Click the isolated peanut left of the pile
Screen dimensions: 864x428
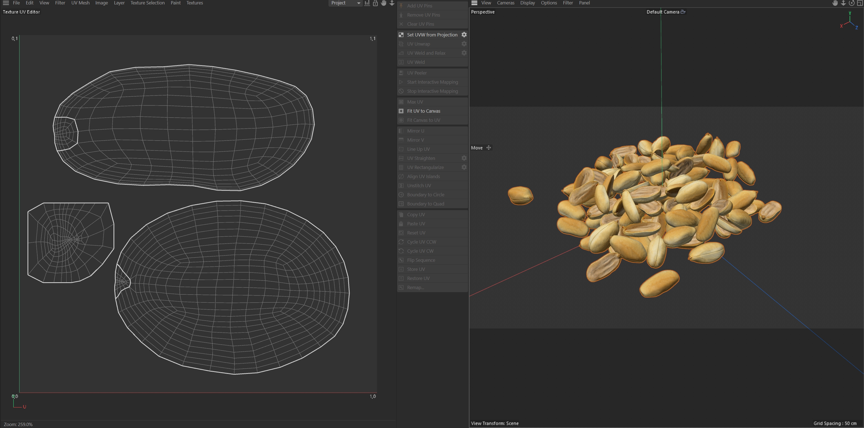coord(520,195)
